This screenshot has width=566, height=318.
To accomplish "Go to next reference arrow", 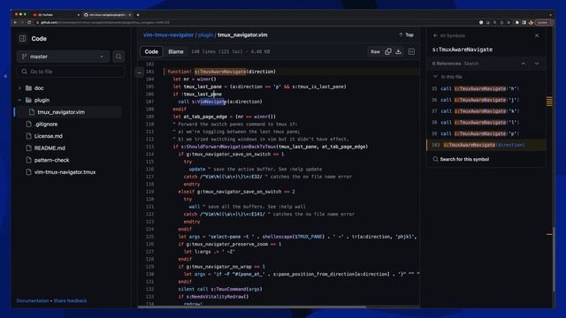I will click(537, 64).
